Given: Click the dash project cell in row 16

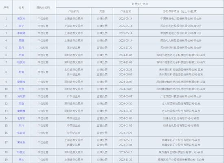Looking at the screenshot, I should coord(181,133).
